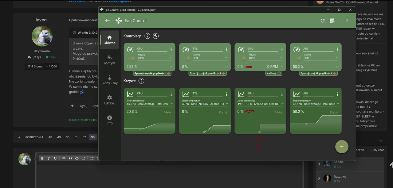Apply bold formatting in the forum editor

[x=42, y=158]
